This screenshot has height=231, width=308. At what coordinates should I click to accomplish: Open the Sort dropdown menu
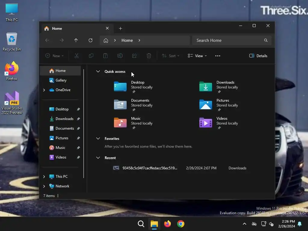coord(170,56)
